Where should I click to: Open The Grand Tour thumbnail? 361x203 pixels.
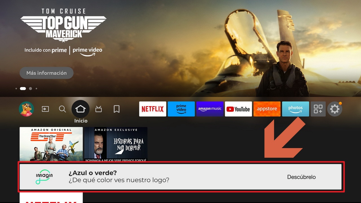[51, 144]
